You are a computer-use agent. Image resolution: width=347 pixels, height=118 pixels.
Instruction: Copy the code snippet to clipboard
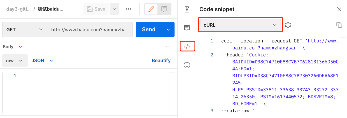[339, 25]
